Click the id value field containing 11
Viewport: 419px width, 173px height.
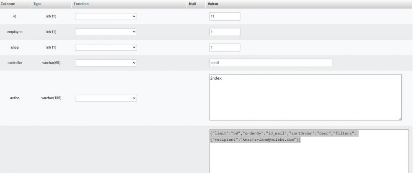click(x=225, y=16)
